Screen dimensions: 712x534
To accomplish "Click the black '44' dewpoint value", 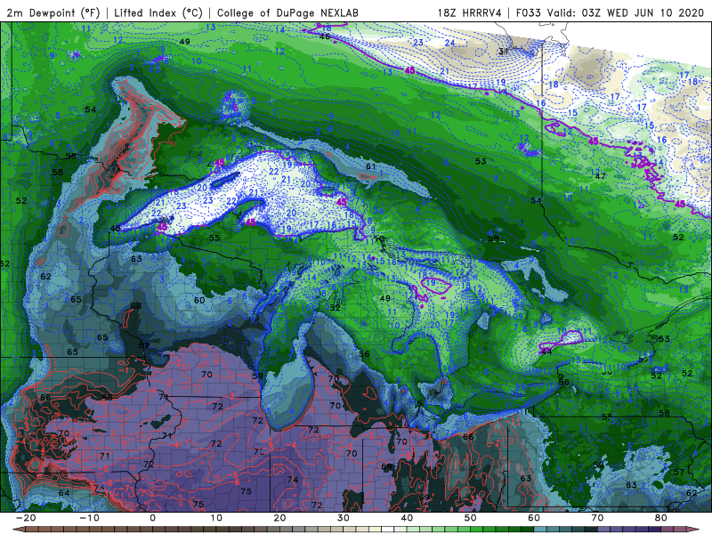I will coord(546,352).
